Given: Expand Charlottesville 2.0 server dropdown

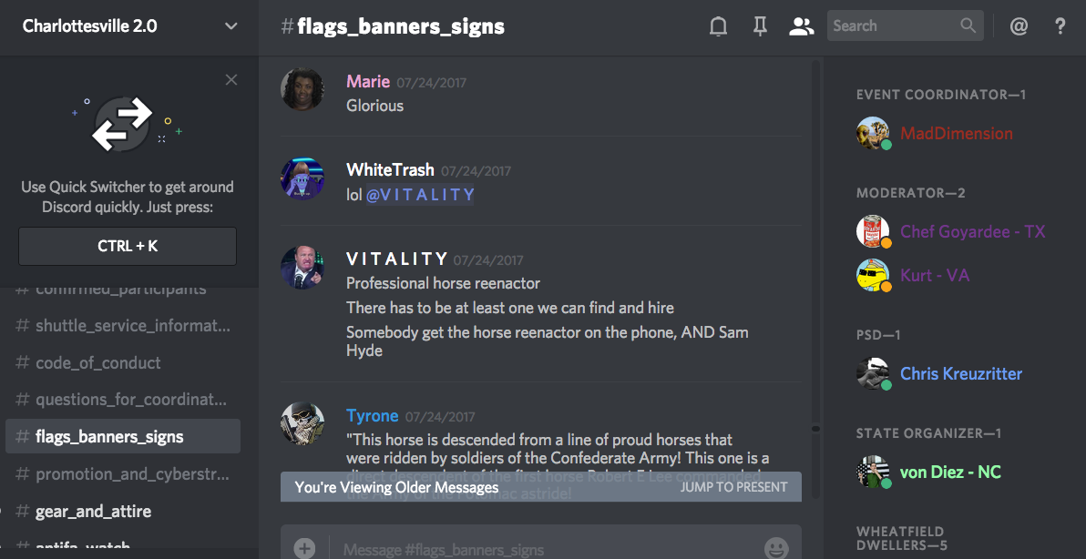Looking at the screenshot, I should pyautogui.click(x=231, y=26).
